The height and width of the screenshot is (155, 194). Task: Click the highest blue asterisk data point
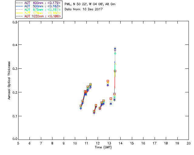(115, 48)
